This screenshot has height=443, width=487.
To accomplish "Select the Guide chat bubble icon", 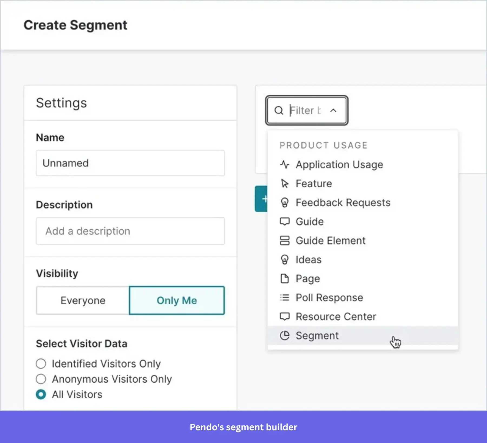I will pyautogui.click(x=285, y=221).
